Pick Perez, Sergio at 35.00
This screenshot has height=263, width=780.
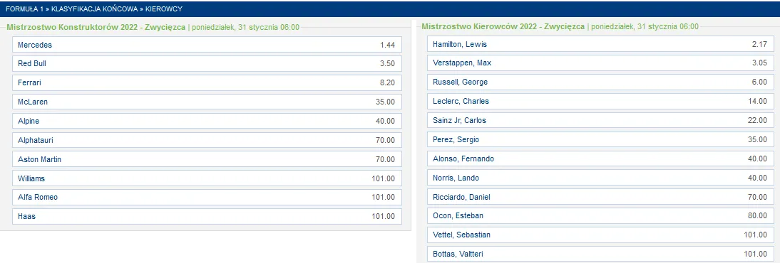coord(600,139)
